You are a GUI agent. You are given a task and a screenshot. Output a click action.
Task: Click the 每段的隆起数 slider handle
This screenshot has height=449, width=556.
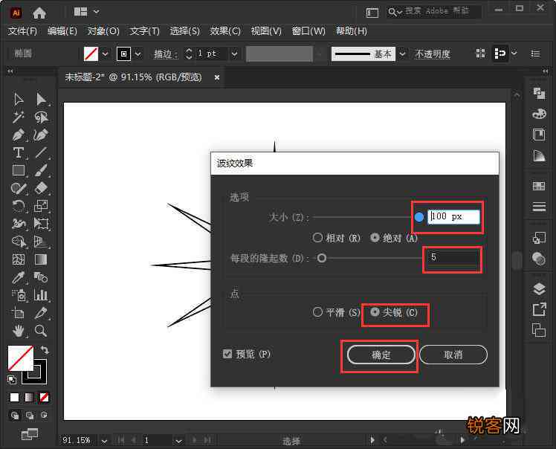322,258
